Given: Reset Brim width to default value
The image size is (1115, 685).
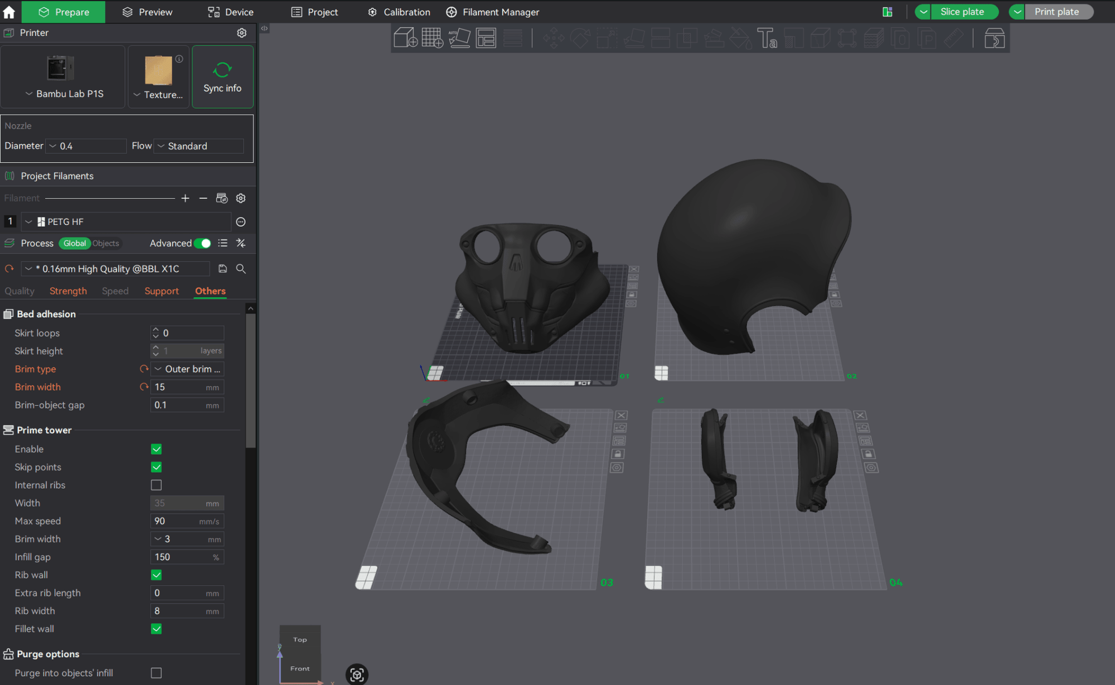Looking at the screenshot, I should tap(144, 387).
